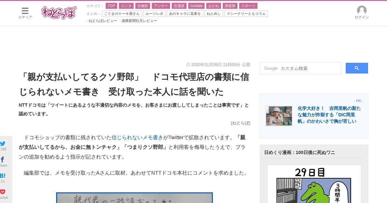Focus the Google カスタム検索 field
This screenshot has width=387, height=203.
(301, 68)
